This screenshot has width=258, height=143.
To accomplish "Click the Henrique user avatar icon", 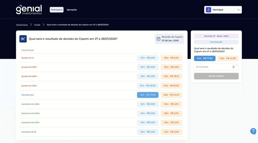I will [208, 10].
